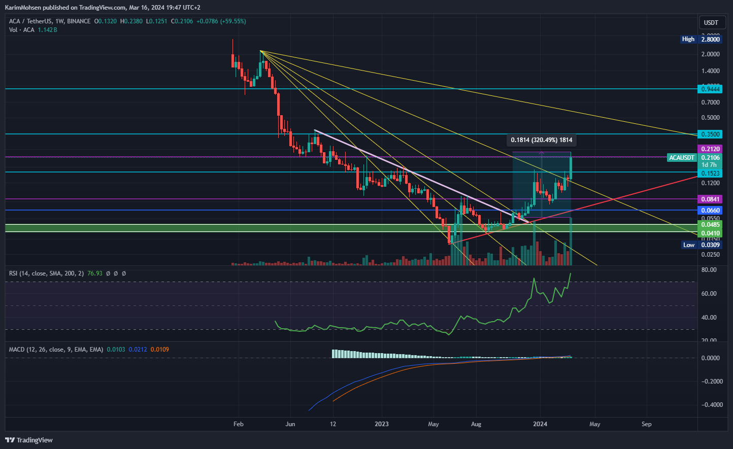Click the 0.0000 MACD axis label
The image size is (733, 449).
coord(710,358)
